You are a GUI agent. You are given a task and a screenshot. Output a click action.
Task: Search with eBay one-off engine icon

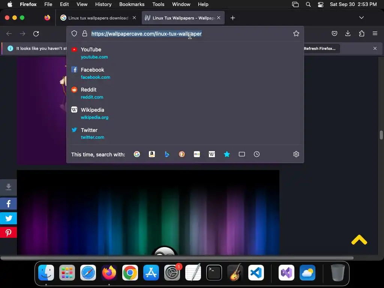197,154
